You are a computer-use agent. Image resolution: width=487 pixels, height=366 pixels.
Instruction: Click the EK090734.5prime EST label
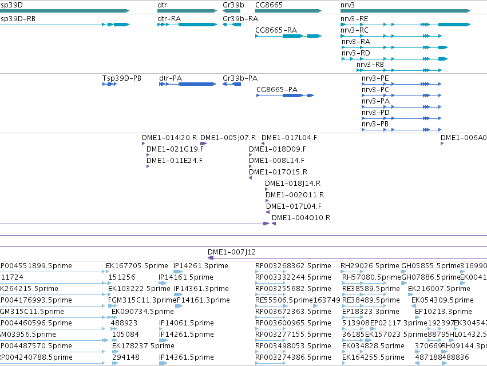(142, 312)
